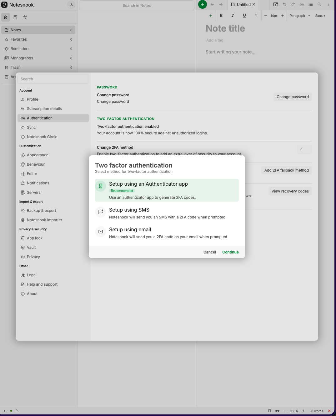
Task: Go back with the left arrow icon
Action: click(x=212, y=4)
